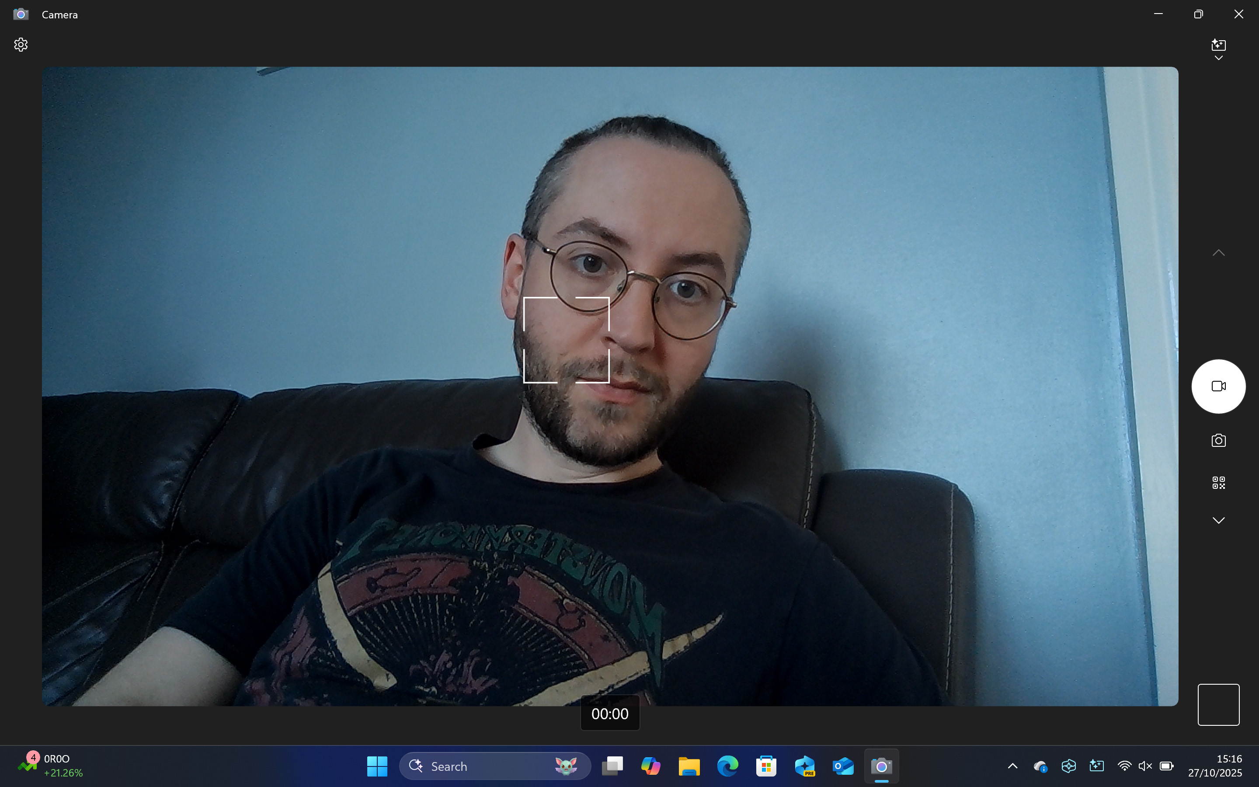
Task: Open Camera settings gear
Action: coord(21,45)
